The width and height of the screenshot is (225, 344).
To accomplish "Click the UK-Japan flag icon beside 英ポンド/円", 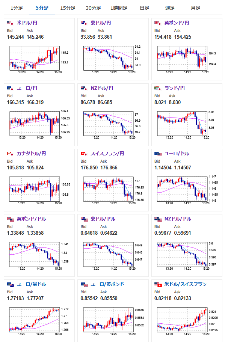I will point(157,23).
